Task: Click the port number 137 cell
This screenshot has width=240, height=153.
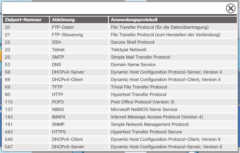Action: (26, 109)
